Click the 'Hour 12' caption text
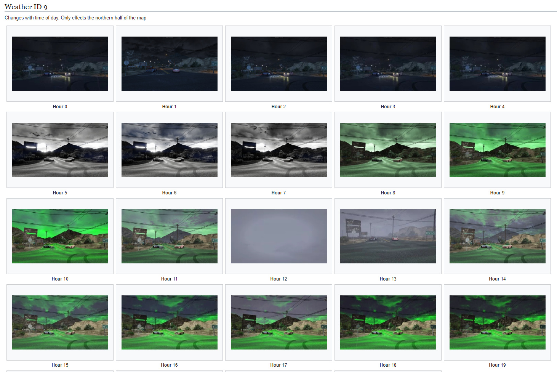The image size is (557, 372). (278, 279)
